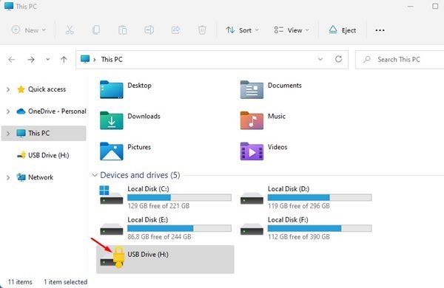This screenshot has width=444, height=288.
Task: Click Local Disk (C:) storage bar
Action: coord(179,198)
